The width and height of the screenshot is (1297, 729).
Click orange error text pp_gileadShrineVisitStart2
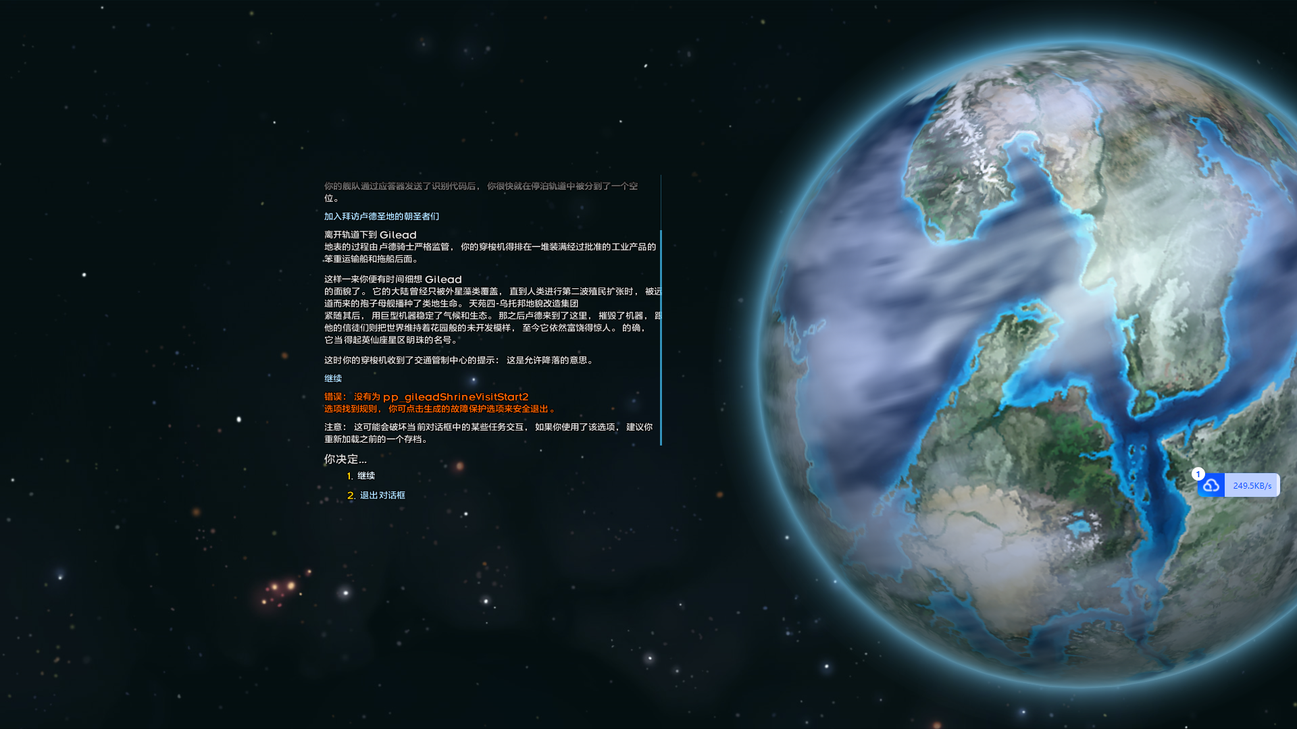(455, 397)
